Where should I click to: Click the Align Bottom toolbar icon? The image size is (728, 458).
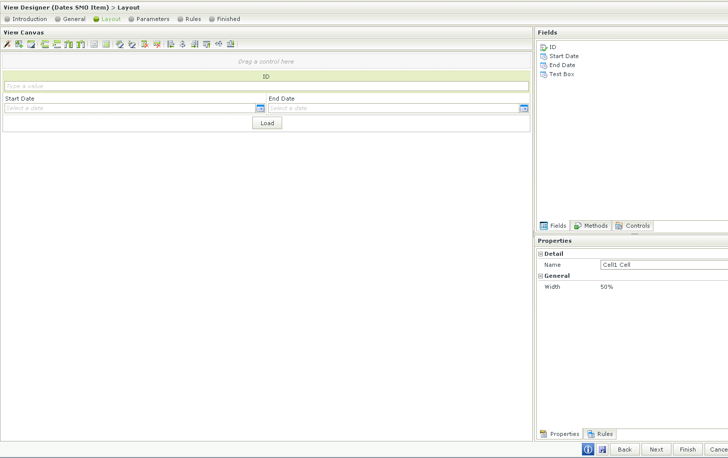(x=231, y=44)
